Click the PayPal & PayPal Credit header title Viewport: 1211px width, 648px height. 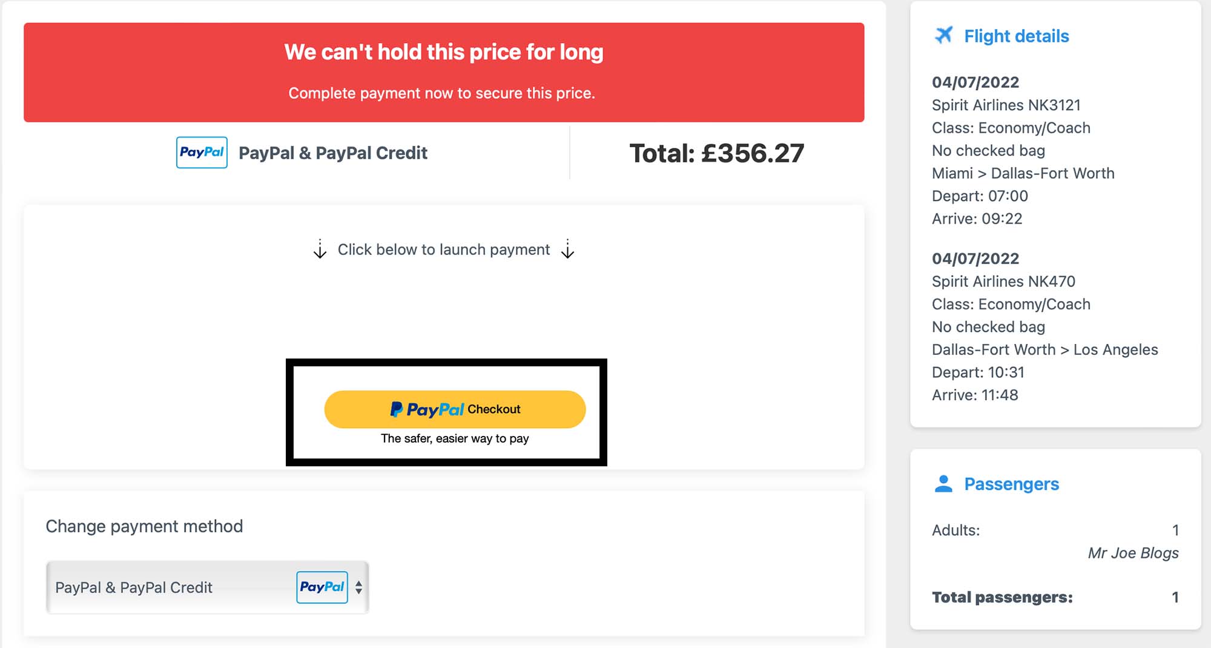[x=333, y=153]
